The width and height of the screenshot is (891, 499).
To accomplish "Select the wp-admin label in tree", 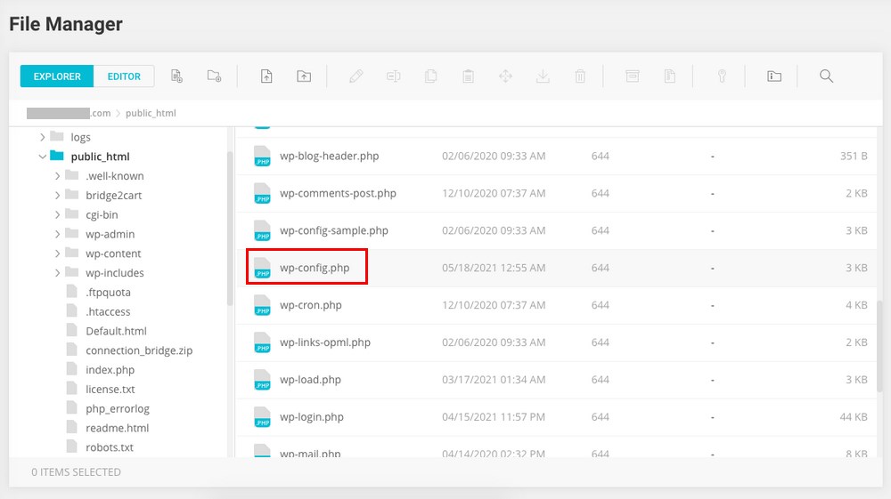I will [110, 234].
